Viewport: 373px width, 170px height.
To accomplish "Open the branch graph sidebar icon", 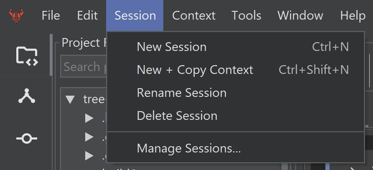I will tap(27, 96).
